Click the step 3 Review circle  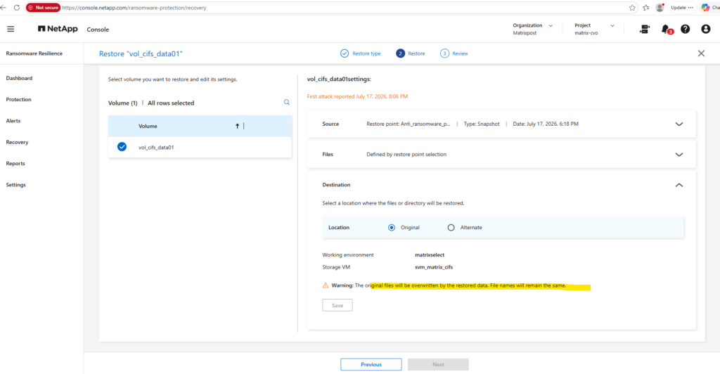tap(444, 53)
